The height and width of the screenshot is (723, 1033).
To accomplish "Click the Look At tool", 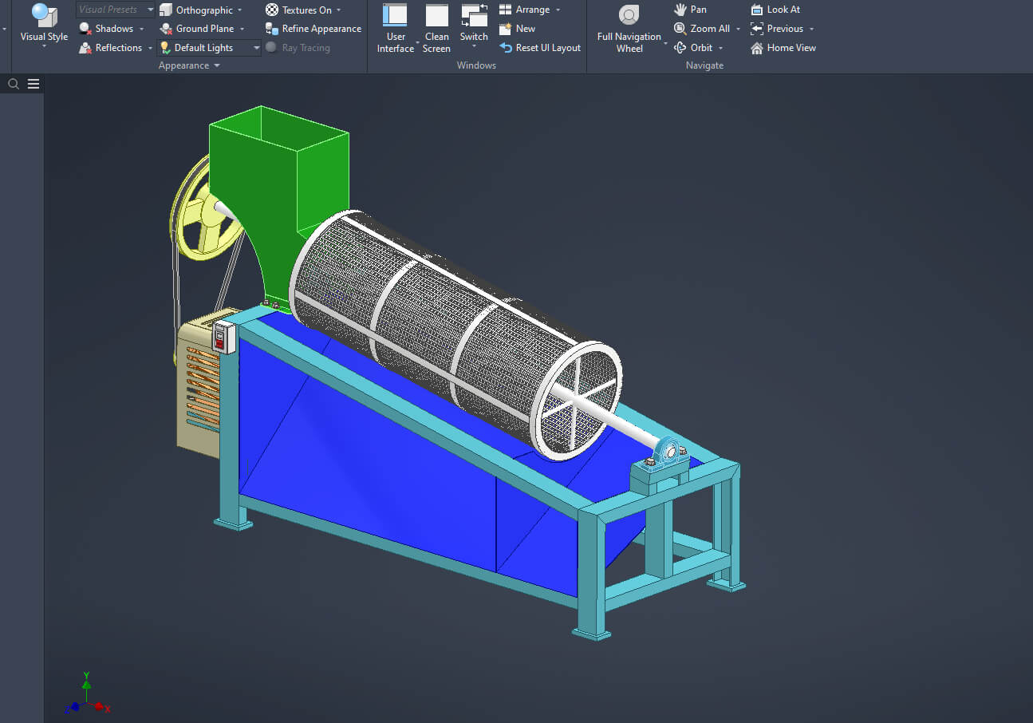I will (775, 10).
